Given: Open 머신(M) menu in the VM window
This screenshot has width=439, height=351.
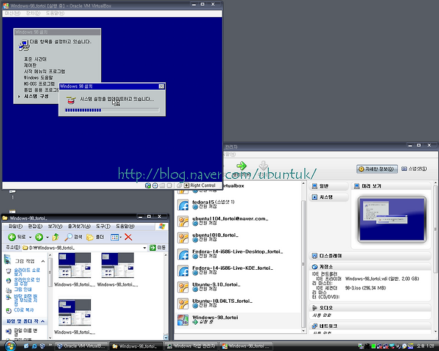Looking at the screenshot, I should click(x=13, y=13).
